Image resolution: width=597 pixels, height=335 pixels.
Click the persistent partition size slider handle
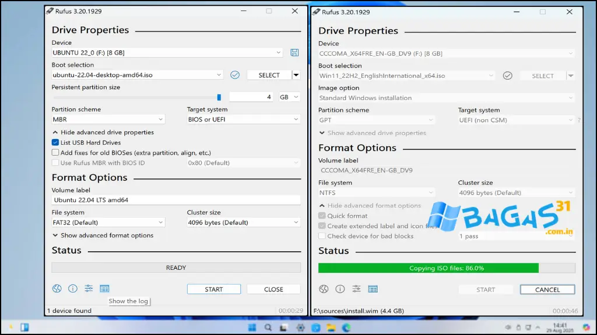[219, 97]
